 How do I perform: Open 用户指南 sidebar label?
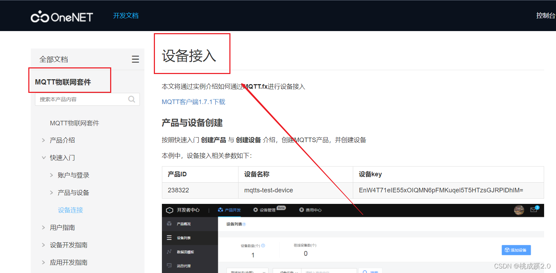click(62, 228)
